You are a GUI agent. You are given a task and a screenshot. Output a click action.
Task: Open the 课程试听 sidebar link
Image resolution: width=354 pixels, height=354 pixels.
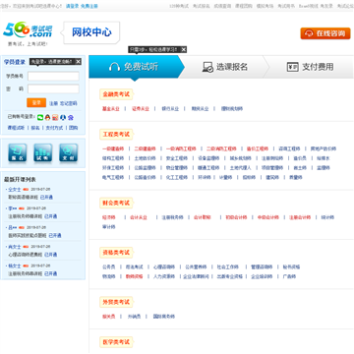(16, 128)
